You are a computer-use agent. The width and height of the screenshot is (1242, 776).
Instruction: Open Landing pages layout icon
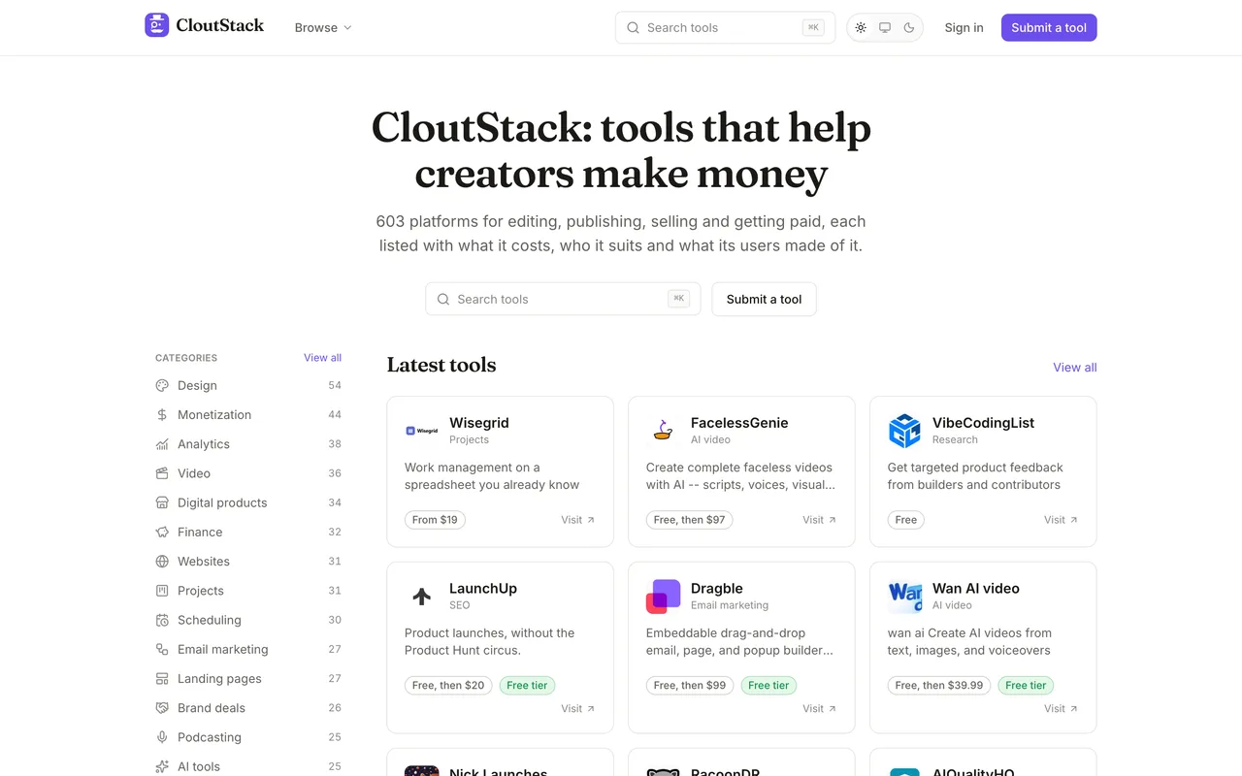162,679
